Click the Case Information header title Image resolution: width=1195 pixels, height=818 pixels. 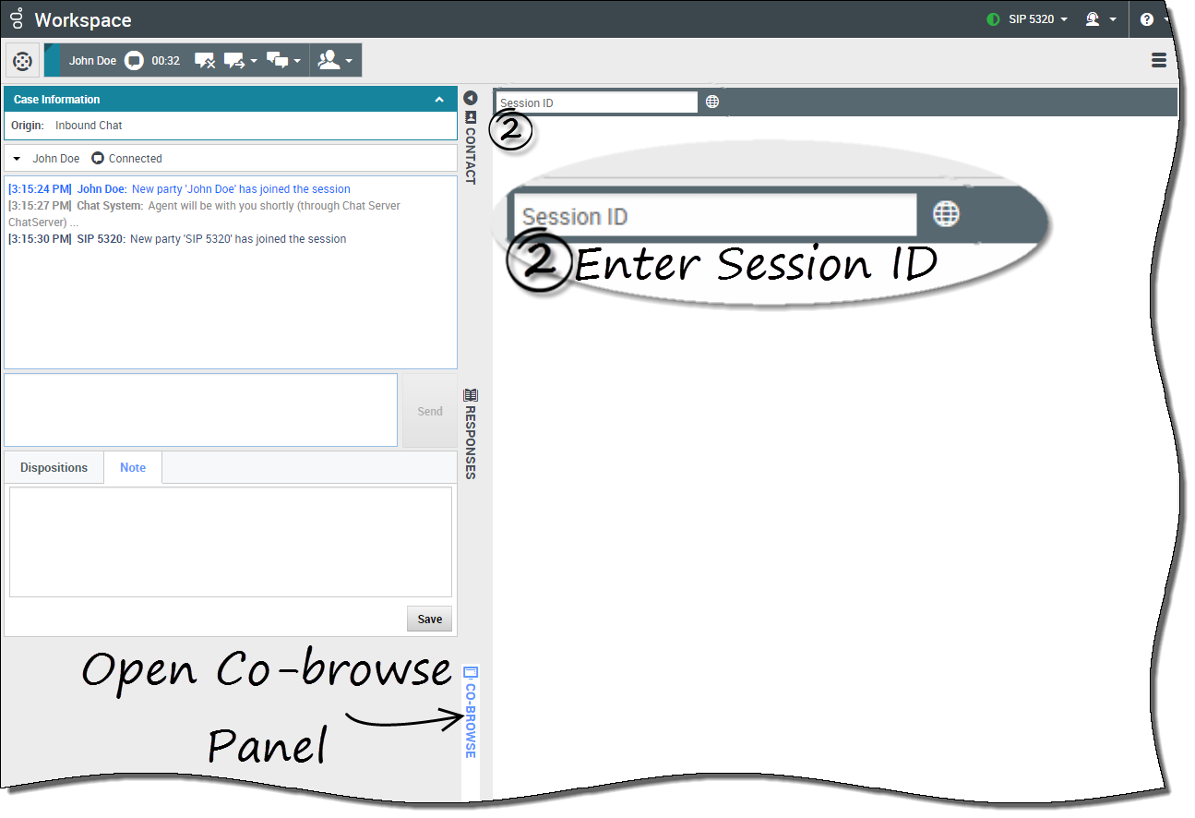click(x=57, y=100)
